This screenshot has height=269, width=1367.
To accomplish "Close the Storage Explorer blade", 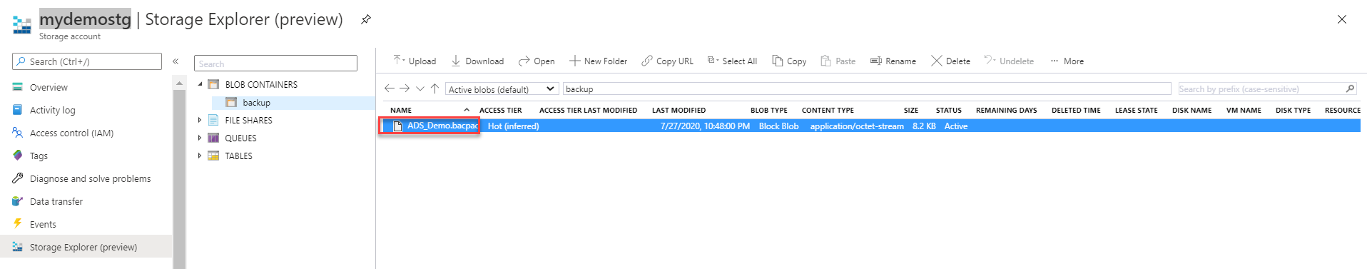I will coord(1341,19).
